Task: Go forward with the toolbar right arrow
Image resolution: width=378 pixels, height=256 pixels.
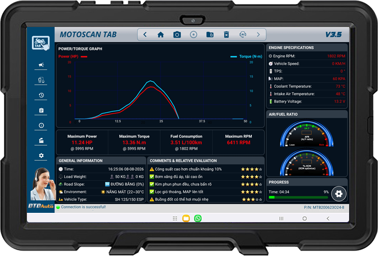Action: (x=258, y=34)
